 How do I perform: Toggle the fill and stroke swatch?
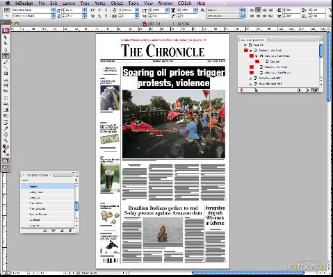coord(6,148)
